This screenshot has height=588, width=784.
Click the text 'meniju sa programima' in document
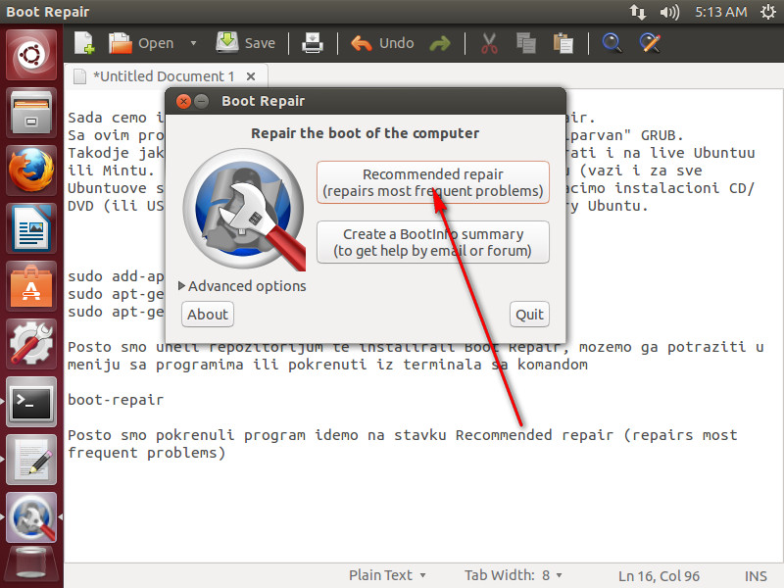[156, 365]
